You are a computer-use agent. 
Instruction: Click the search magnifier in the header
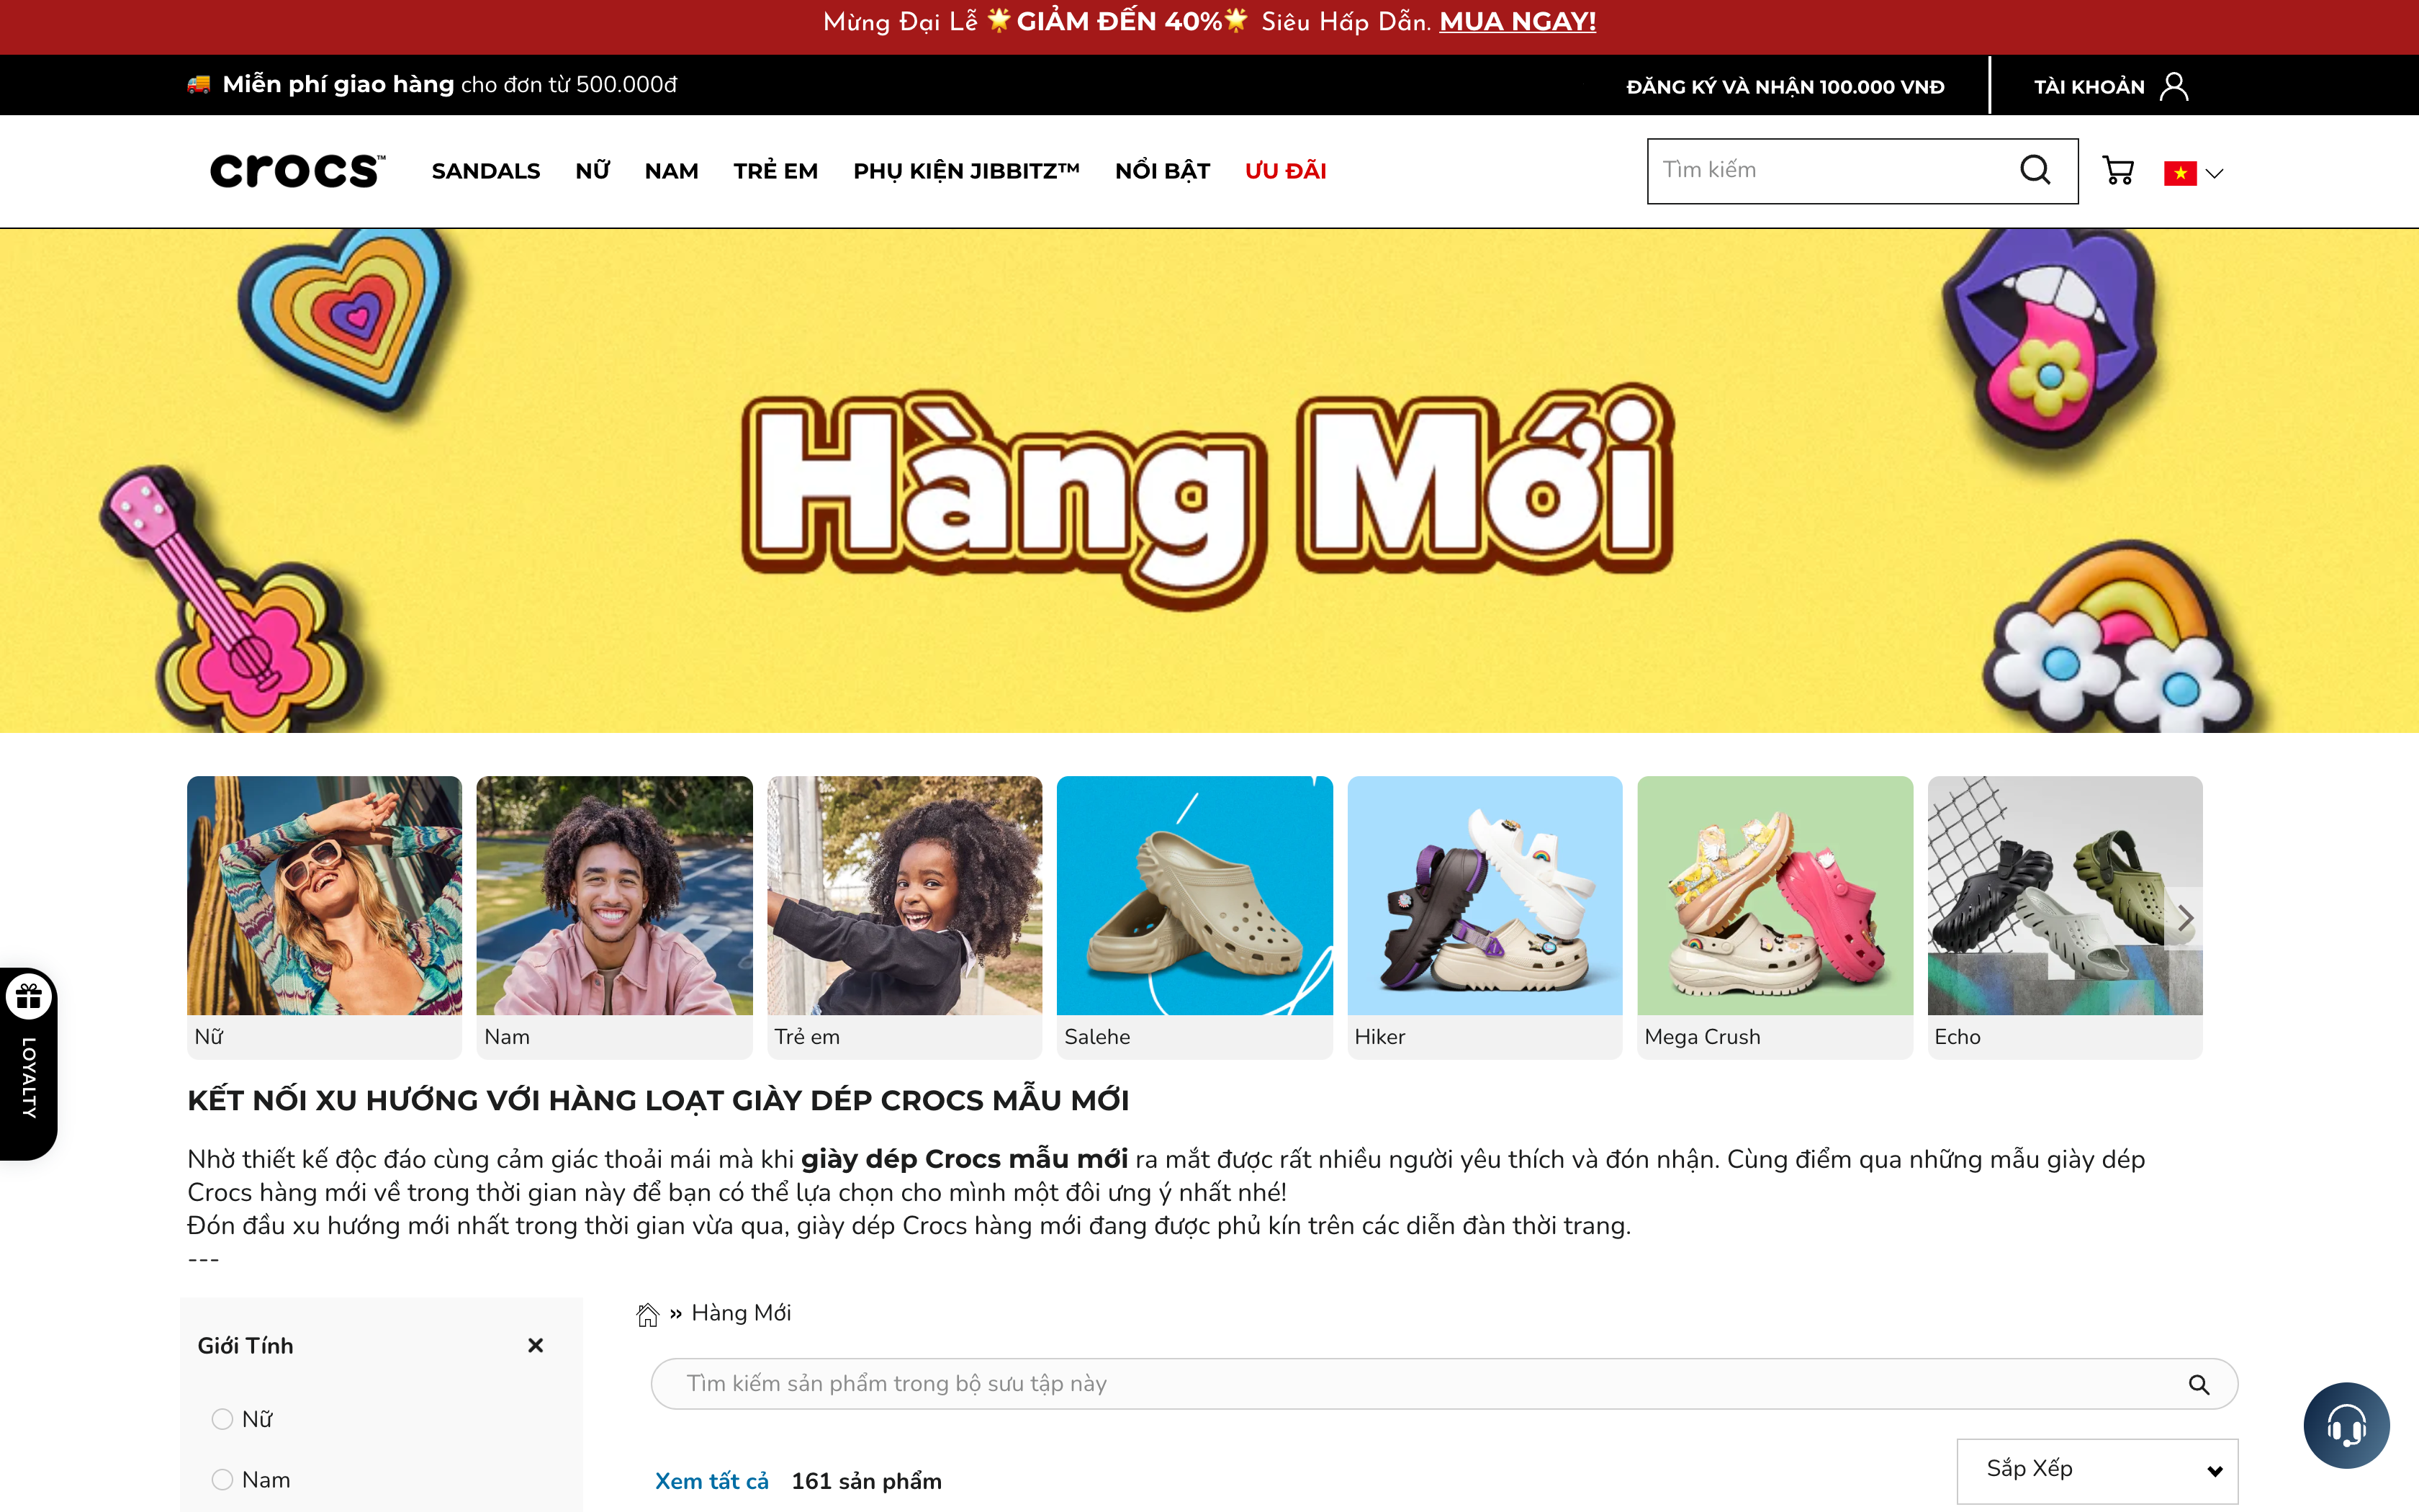point(2034,170)
